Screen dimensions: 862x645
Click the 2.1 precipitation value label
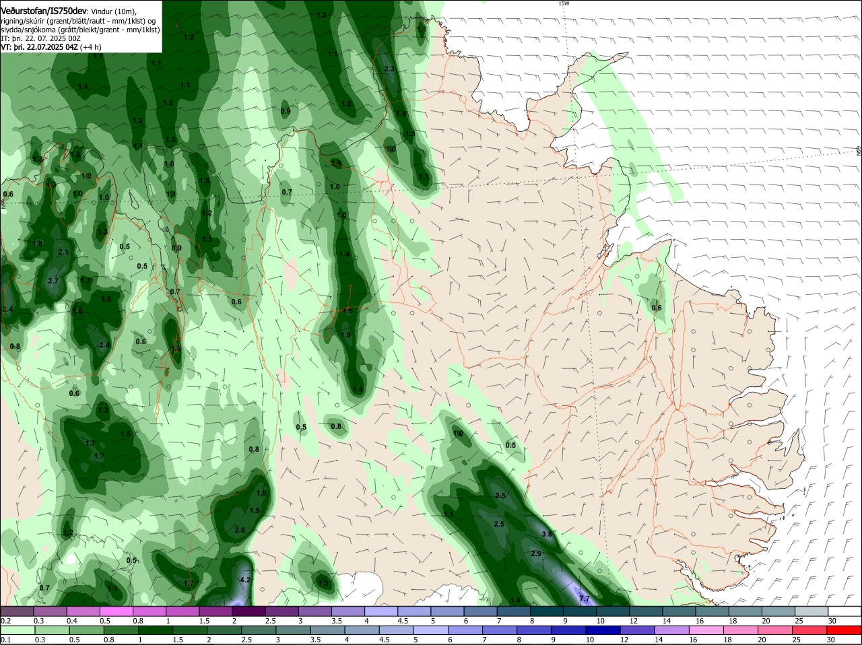(63, 252)
